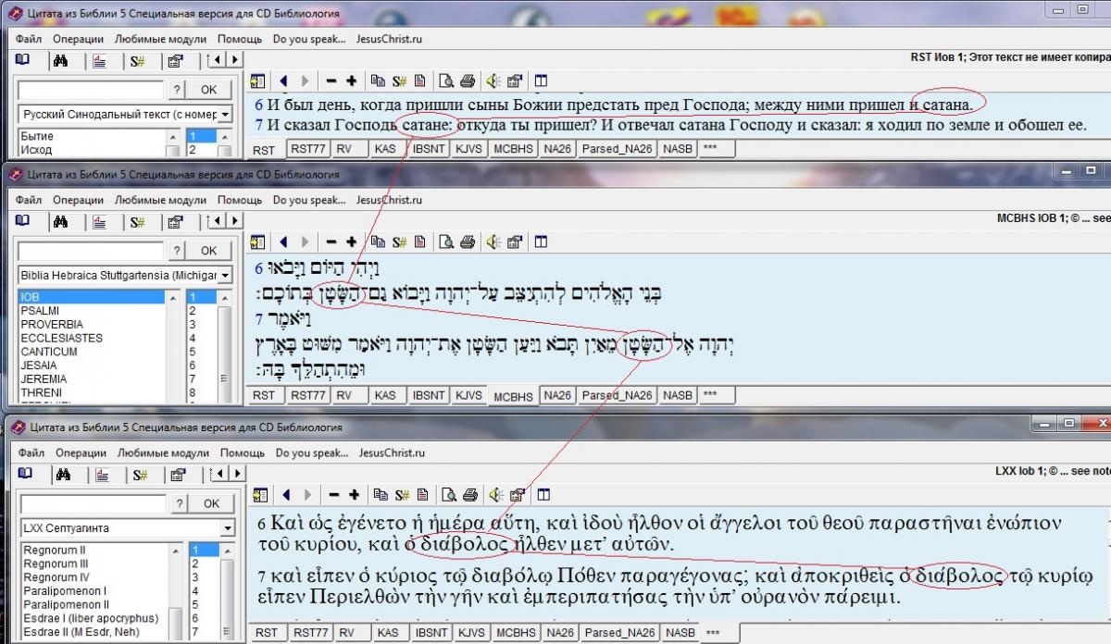Click the minus zoom-out icon in the Hebrew window
The height and width of the screenshot is (644, 1111).
point(331,241)
